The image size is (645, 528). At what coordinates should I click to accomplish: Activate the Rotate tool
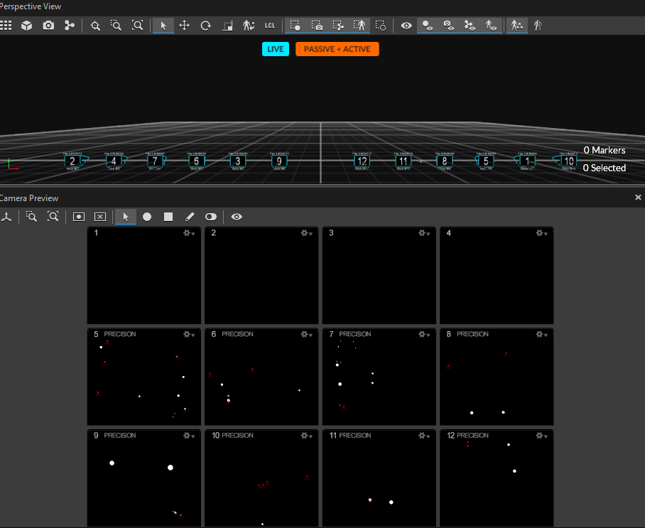pos(205,26)
